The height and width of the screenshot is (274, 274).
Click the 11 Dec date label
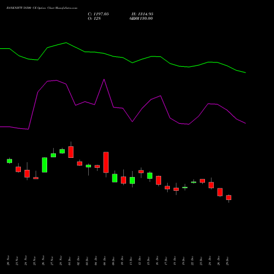point(131,260)
